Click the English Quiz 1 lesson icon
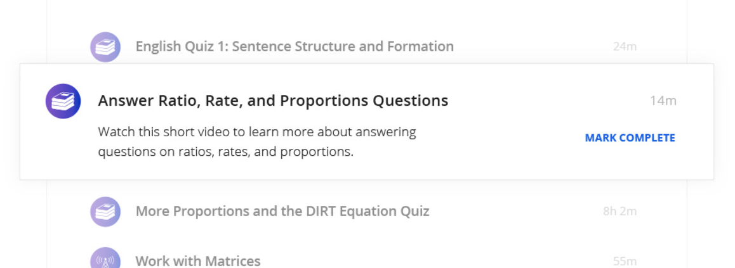Viewport: 735px width, 268px height. click(105, 47)
